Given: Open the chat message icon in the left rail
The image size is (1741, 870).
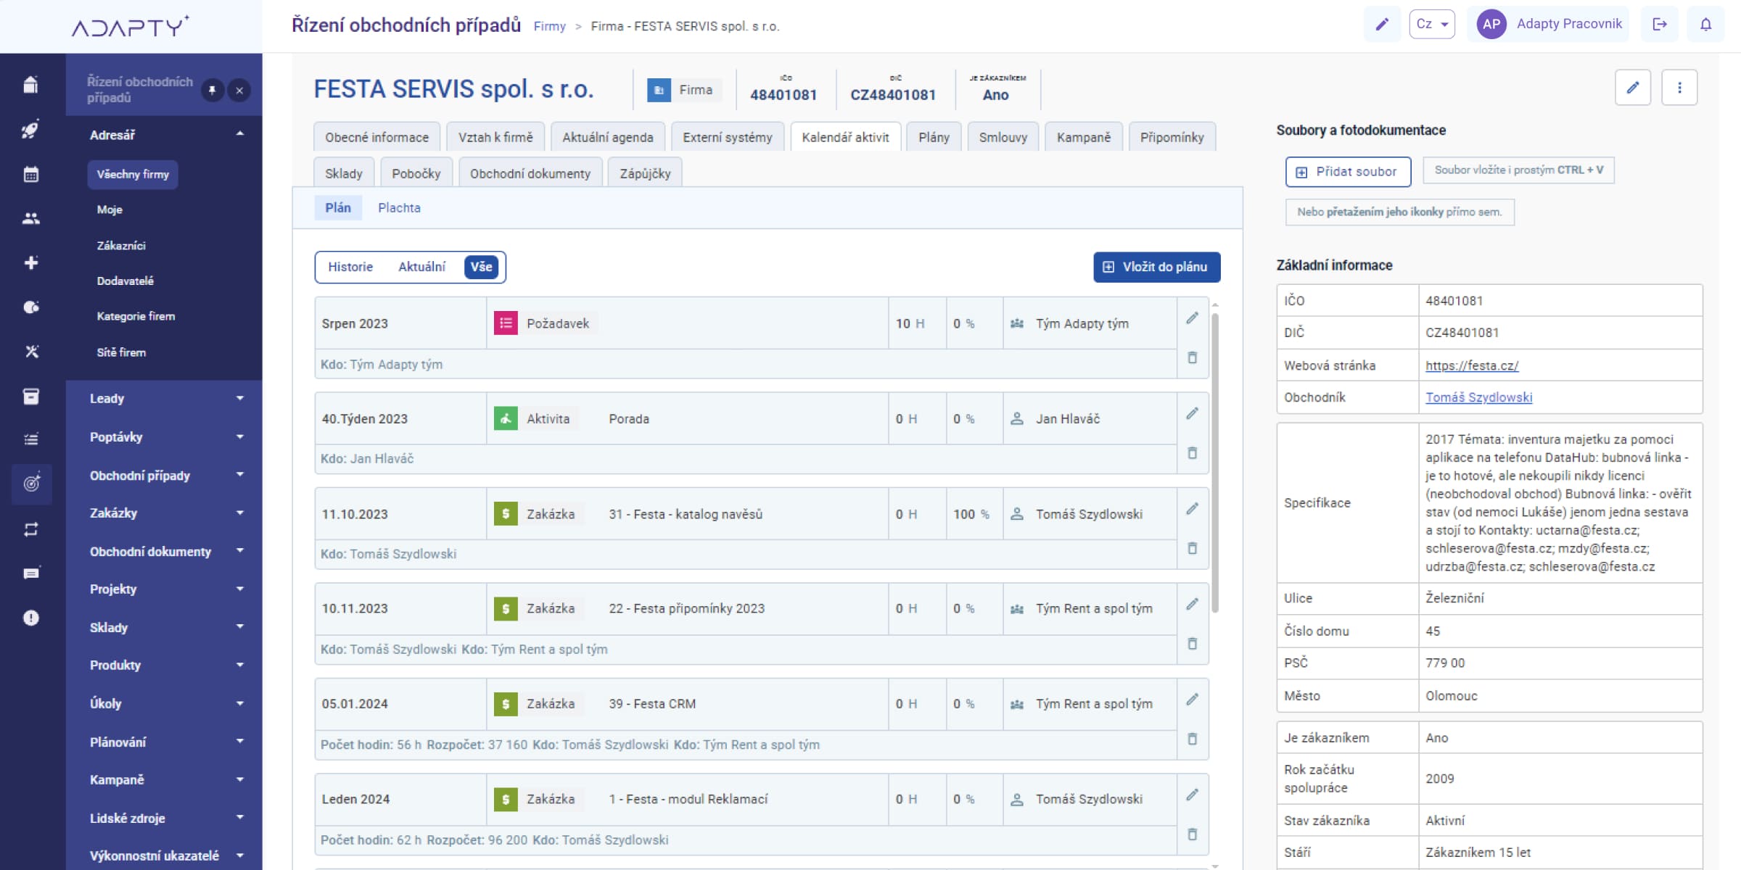Looking at the screenshot, I should [30, 573].
